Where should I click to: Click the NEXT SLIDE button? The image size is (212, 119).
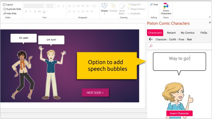[x=95, y=93]
